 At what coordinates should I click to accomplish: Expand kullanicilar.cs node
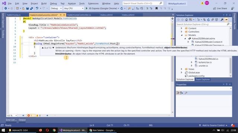click(192, 62)
